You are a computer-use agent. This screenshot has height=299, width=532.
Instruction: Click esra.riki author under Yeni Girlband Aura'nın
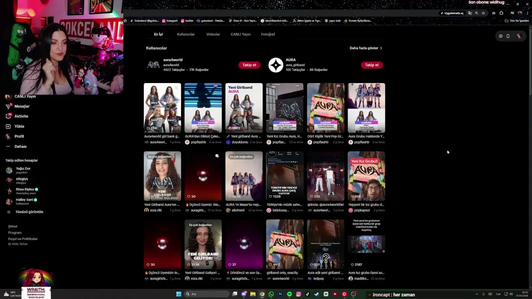(156, 210)
